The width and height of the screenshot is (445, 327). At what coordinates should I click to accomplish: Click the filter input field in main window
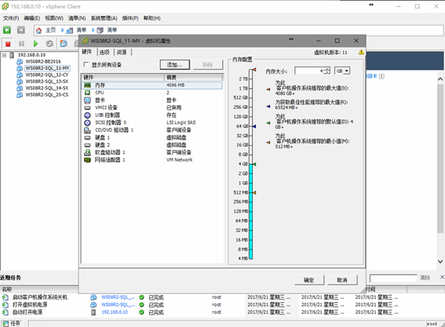393,278
